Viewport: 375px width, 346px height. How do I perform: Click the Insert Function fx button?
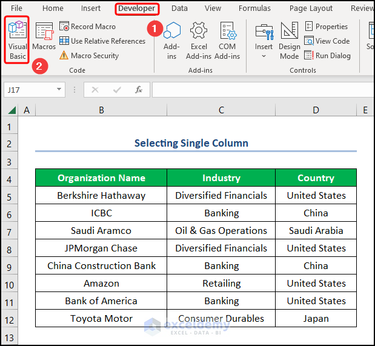[x=139, y=90]
